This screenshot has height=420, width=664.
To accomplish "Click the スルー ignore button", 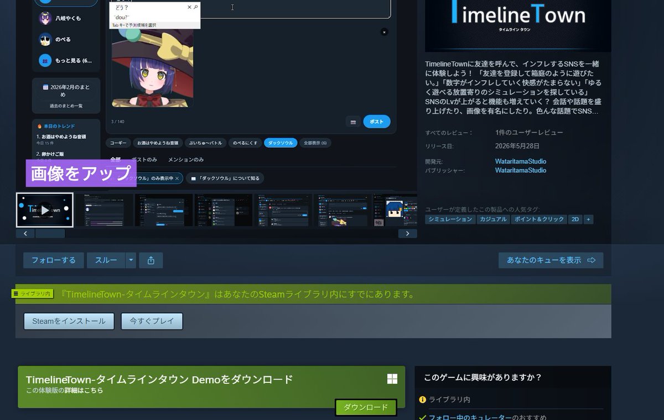I will (106, 260).
